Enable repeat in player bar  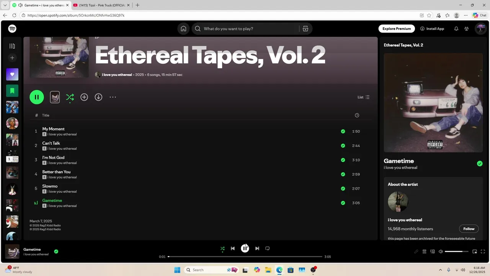click(268, 248)
